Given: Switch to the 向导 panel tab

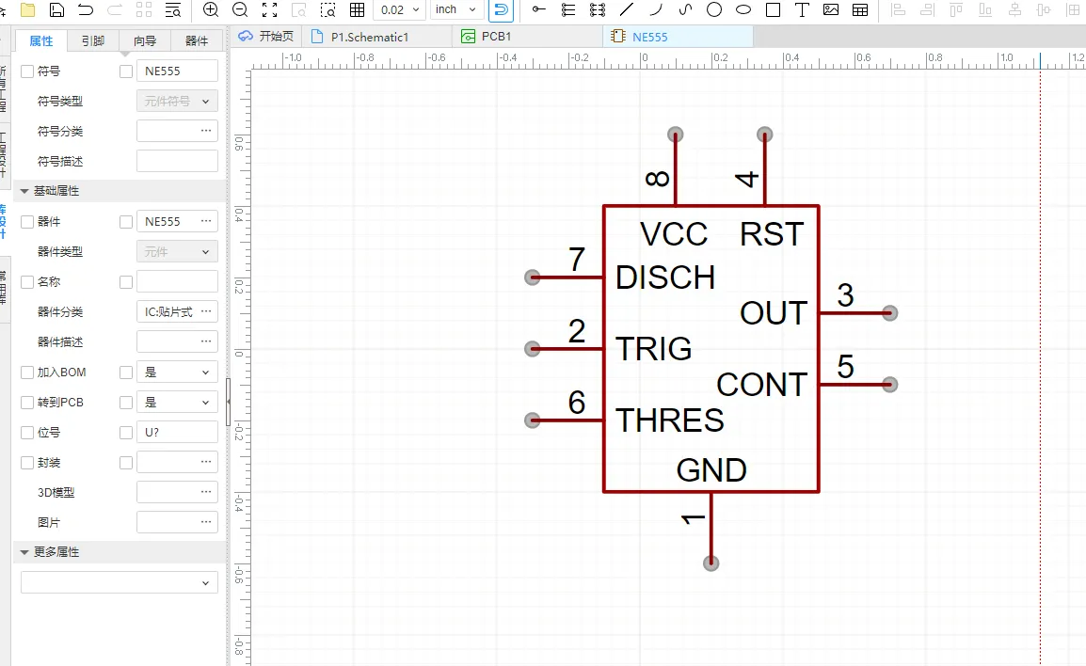Looking at the screenshot, I should [x=145, y=40].
